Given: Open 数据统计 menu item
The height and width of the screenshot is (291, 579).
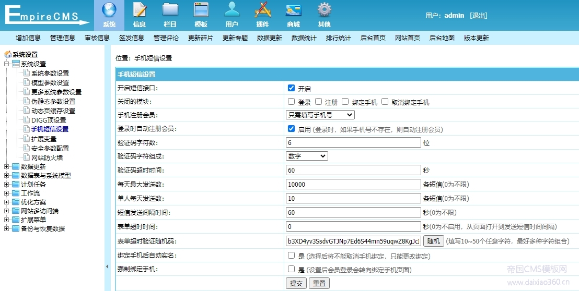Looking at the screenshot, I should tap(304, 38).
